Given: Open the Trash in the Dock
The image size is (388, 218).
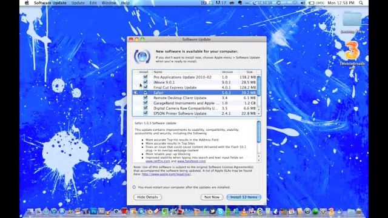Looking at the screenshot, I should click(358, 211).
